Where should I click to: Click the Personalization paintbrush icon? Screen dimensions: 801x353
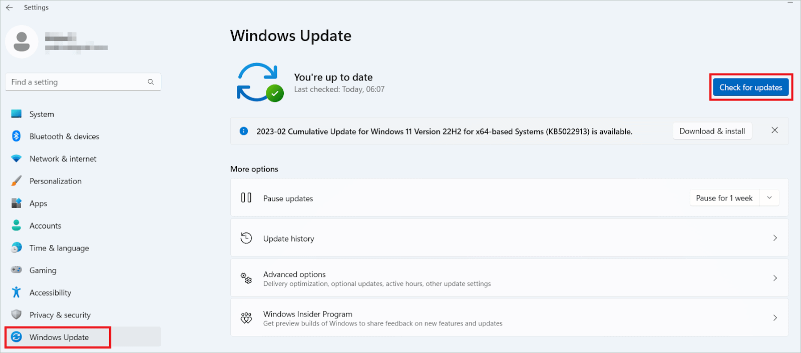17,180
